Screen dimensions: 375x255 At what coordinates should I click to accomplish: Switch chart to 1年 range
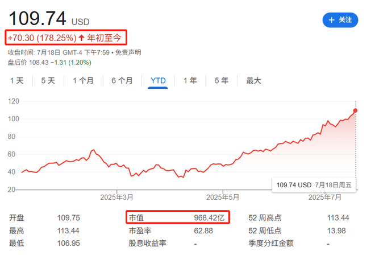pyautogui.click(x=190, y=81)
